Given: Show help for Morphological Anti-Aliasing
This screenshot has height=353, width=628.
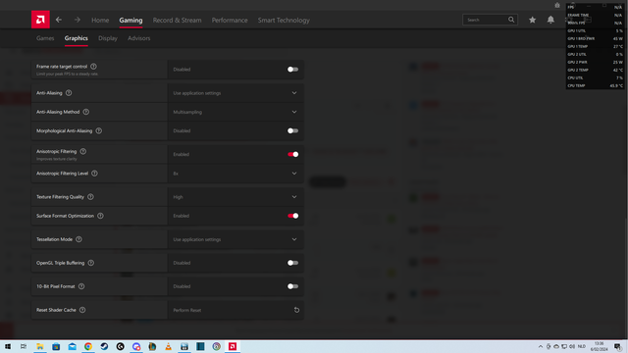Looking at the screenshot, I should [98, 130].
